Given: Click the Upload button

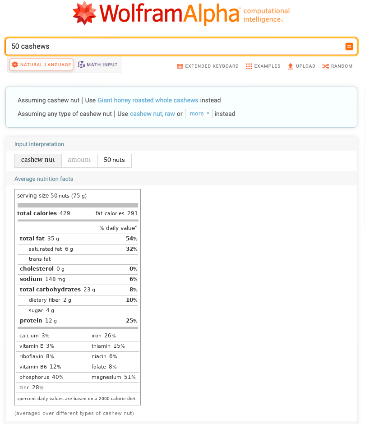Looking at the screenshot, I should (x=301, y=66).
